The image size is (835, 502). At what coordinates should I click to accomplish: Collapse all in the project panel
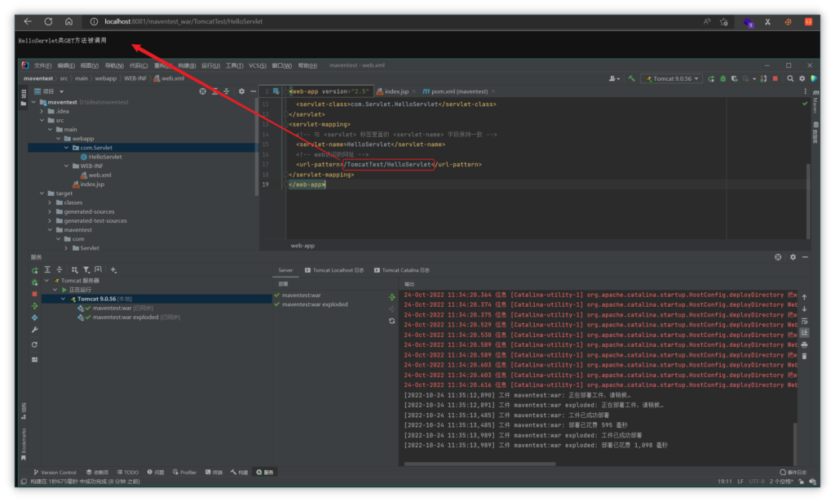pos(227,91)
